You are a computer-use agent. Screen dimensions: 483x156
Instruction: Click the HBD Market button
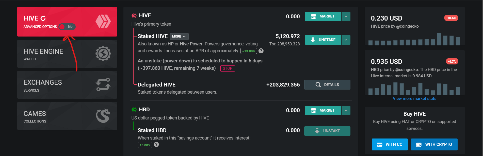tap(323, 110)
